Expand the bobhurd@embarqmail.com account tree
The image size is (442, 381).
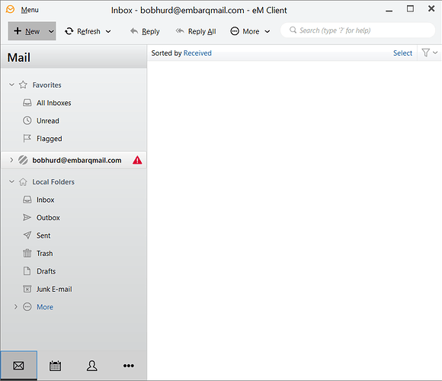(x=11, y=160)
